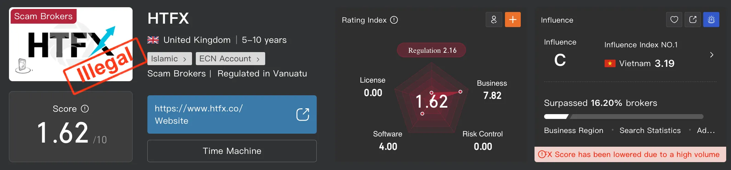Image resolution: width=731 pixels, height=170 pixels.
Task: Click the Influence Index NO.1 label
Action: tap(641, 45)
